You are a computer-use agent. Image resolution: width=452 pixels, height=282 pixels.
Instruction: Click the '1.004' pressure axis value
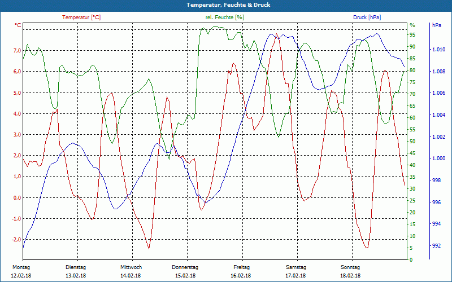pyautogui.click(x=438, y=115)
